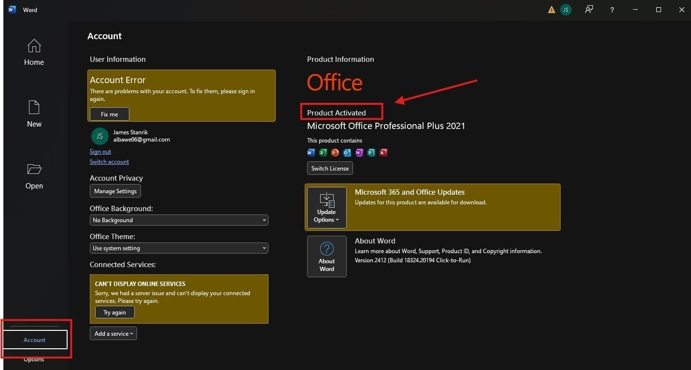
Task: Click the Product Activated text
Action: pos(337,113)
